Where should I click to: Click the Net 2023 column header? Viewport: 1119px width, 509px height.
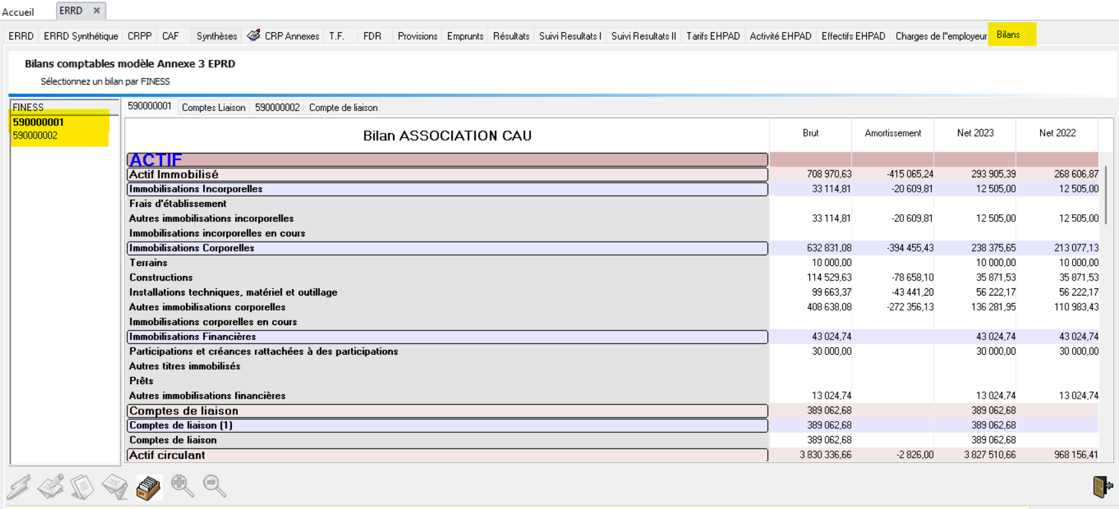(975, 133)
